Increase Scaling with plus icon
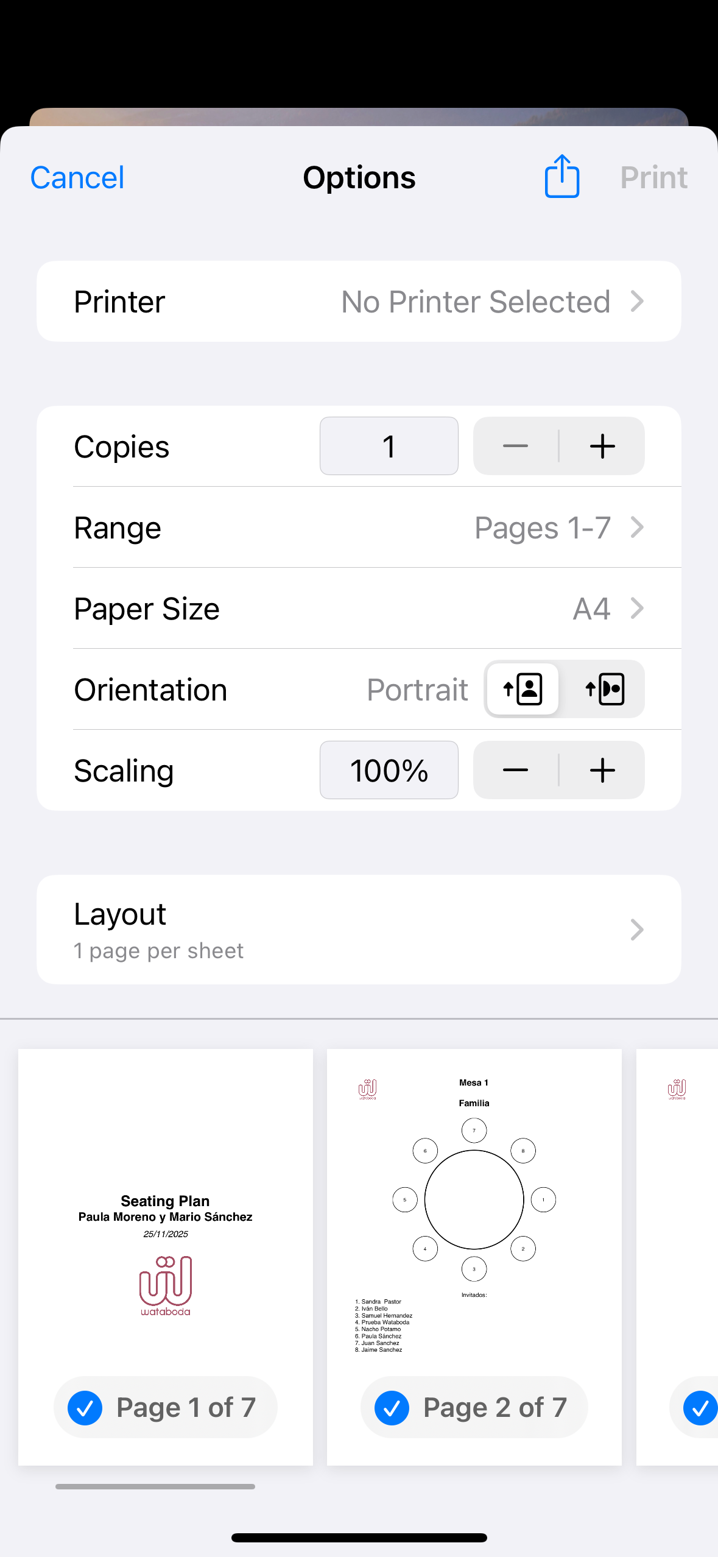The width and height of the screenshot is (718, 1557). coord(602,770)
